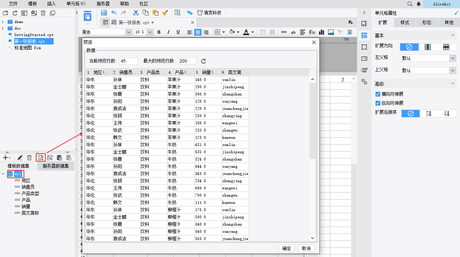Image resolution: width=460 pixels, height=257 pixels.
Task: Click the notification bell icon
Action: [419, 4]
